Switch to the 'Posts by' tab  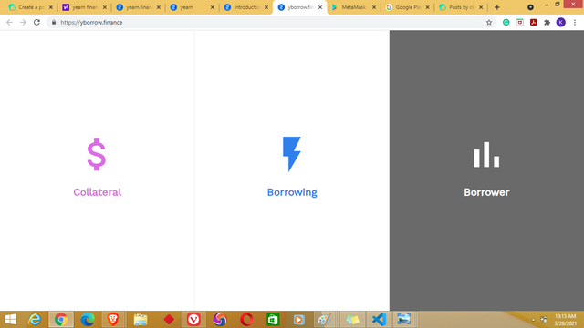[461, 7]
